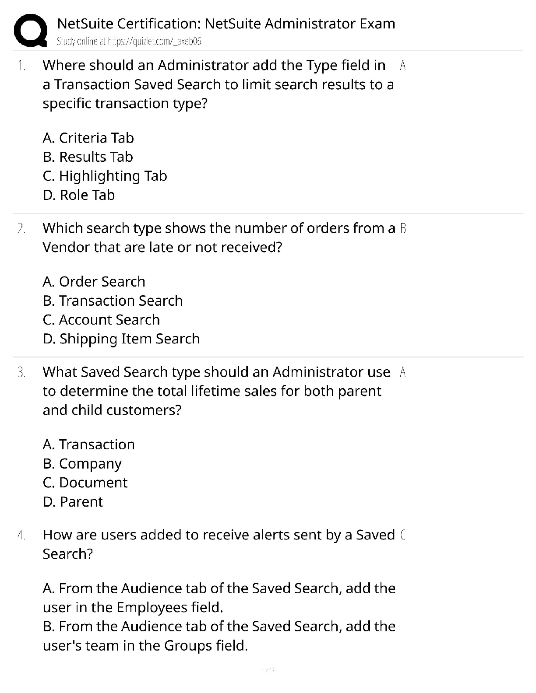Choose option B. Transaction Search

point(113,301)
